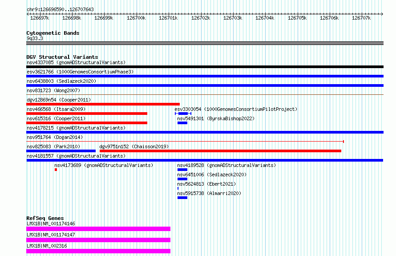Click the RefSeq Genes track title

pyautogui.click(x=45, y=218)
